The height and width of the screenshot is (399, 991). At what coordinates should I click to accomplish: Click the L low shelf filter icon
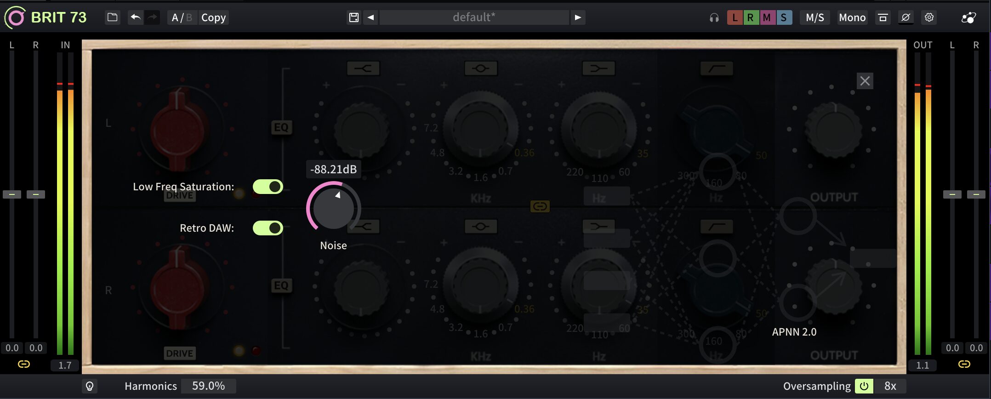click(x=598, y=68)
